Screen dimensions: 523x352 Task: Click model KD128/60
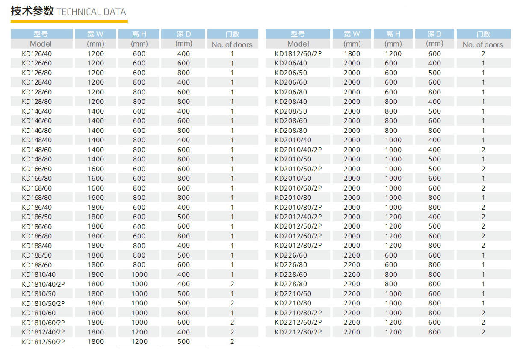coord(37,92)
